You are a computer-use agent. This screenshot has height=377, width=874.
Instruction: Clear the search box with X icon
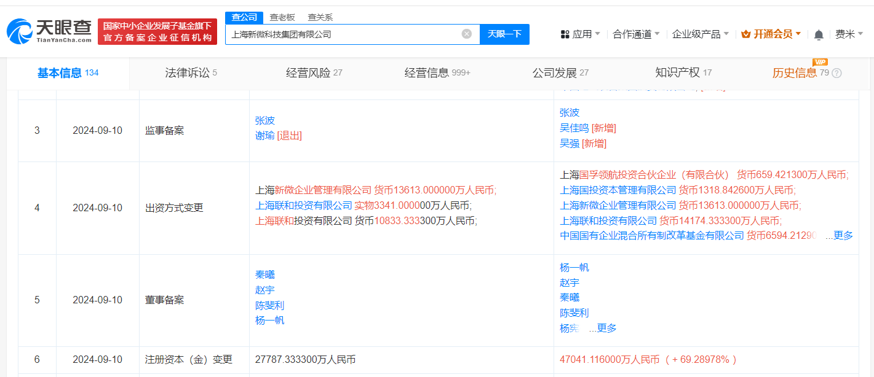467,34
